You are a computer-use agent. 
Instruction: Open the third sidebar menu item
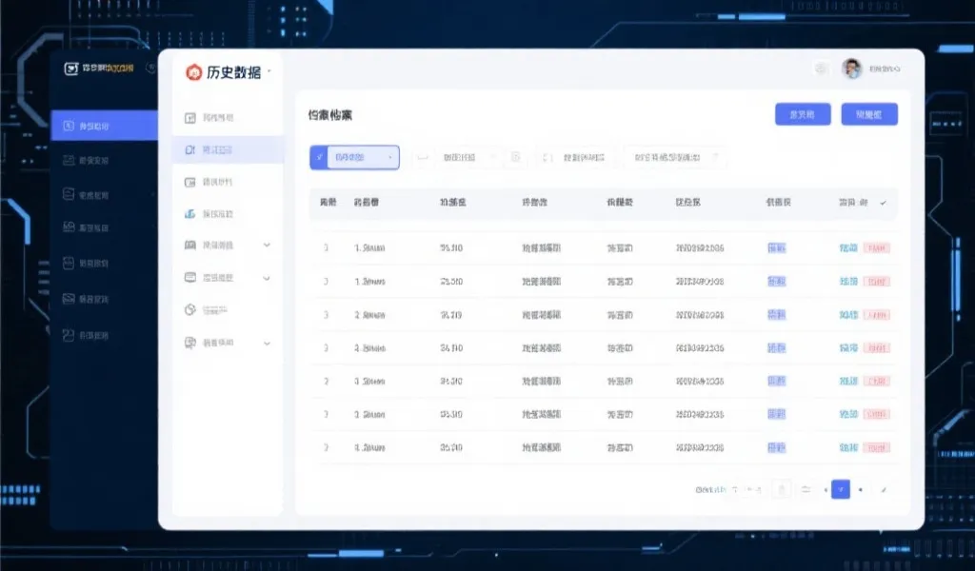(219, 183)
